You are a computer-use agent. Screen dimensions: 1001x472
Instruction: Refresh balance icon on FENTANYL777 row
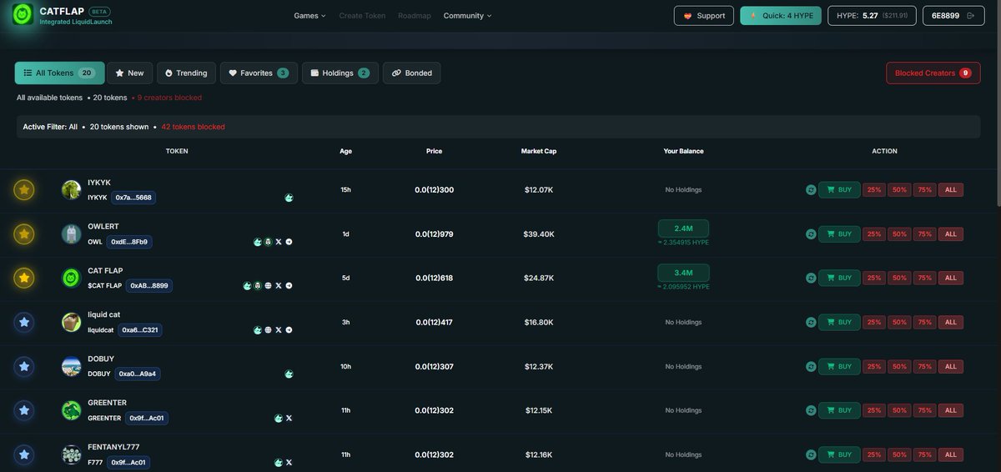(810, 454)
